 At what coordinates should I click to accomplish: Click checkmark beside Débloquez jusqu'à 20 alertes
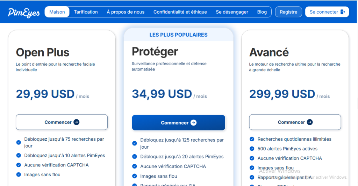(135, 157)
